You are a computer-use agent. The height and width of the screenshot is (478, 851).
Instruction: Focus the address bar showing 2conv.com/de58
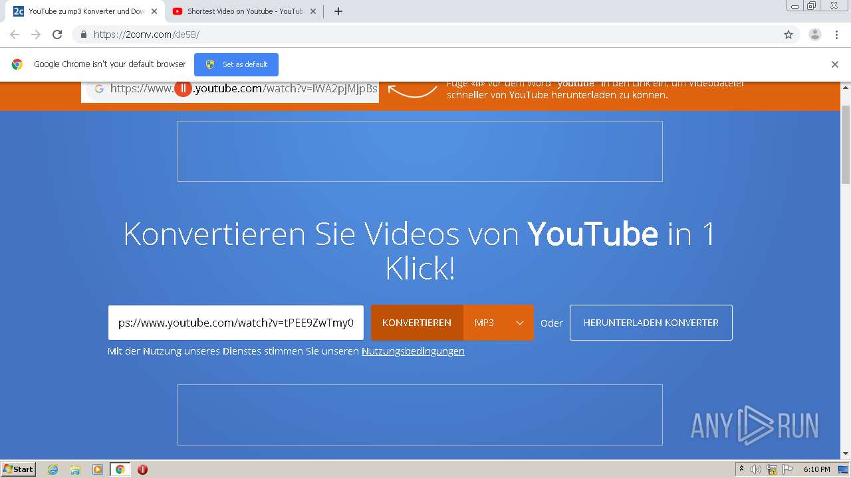point(425,35)
